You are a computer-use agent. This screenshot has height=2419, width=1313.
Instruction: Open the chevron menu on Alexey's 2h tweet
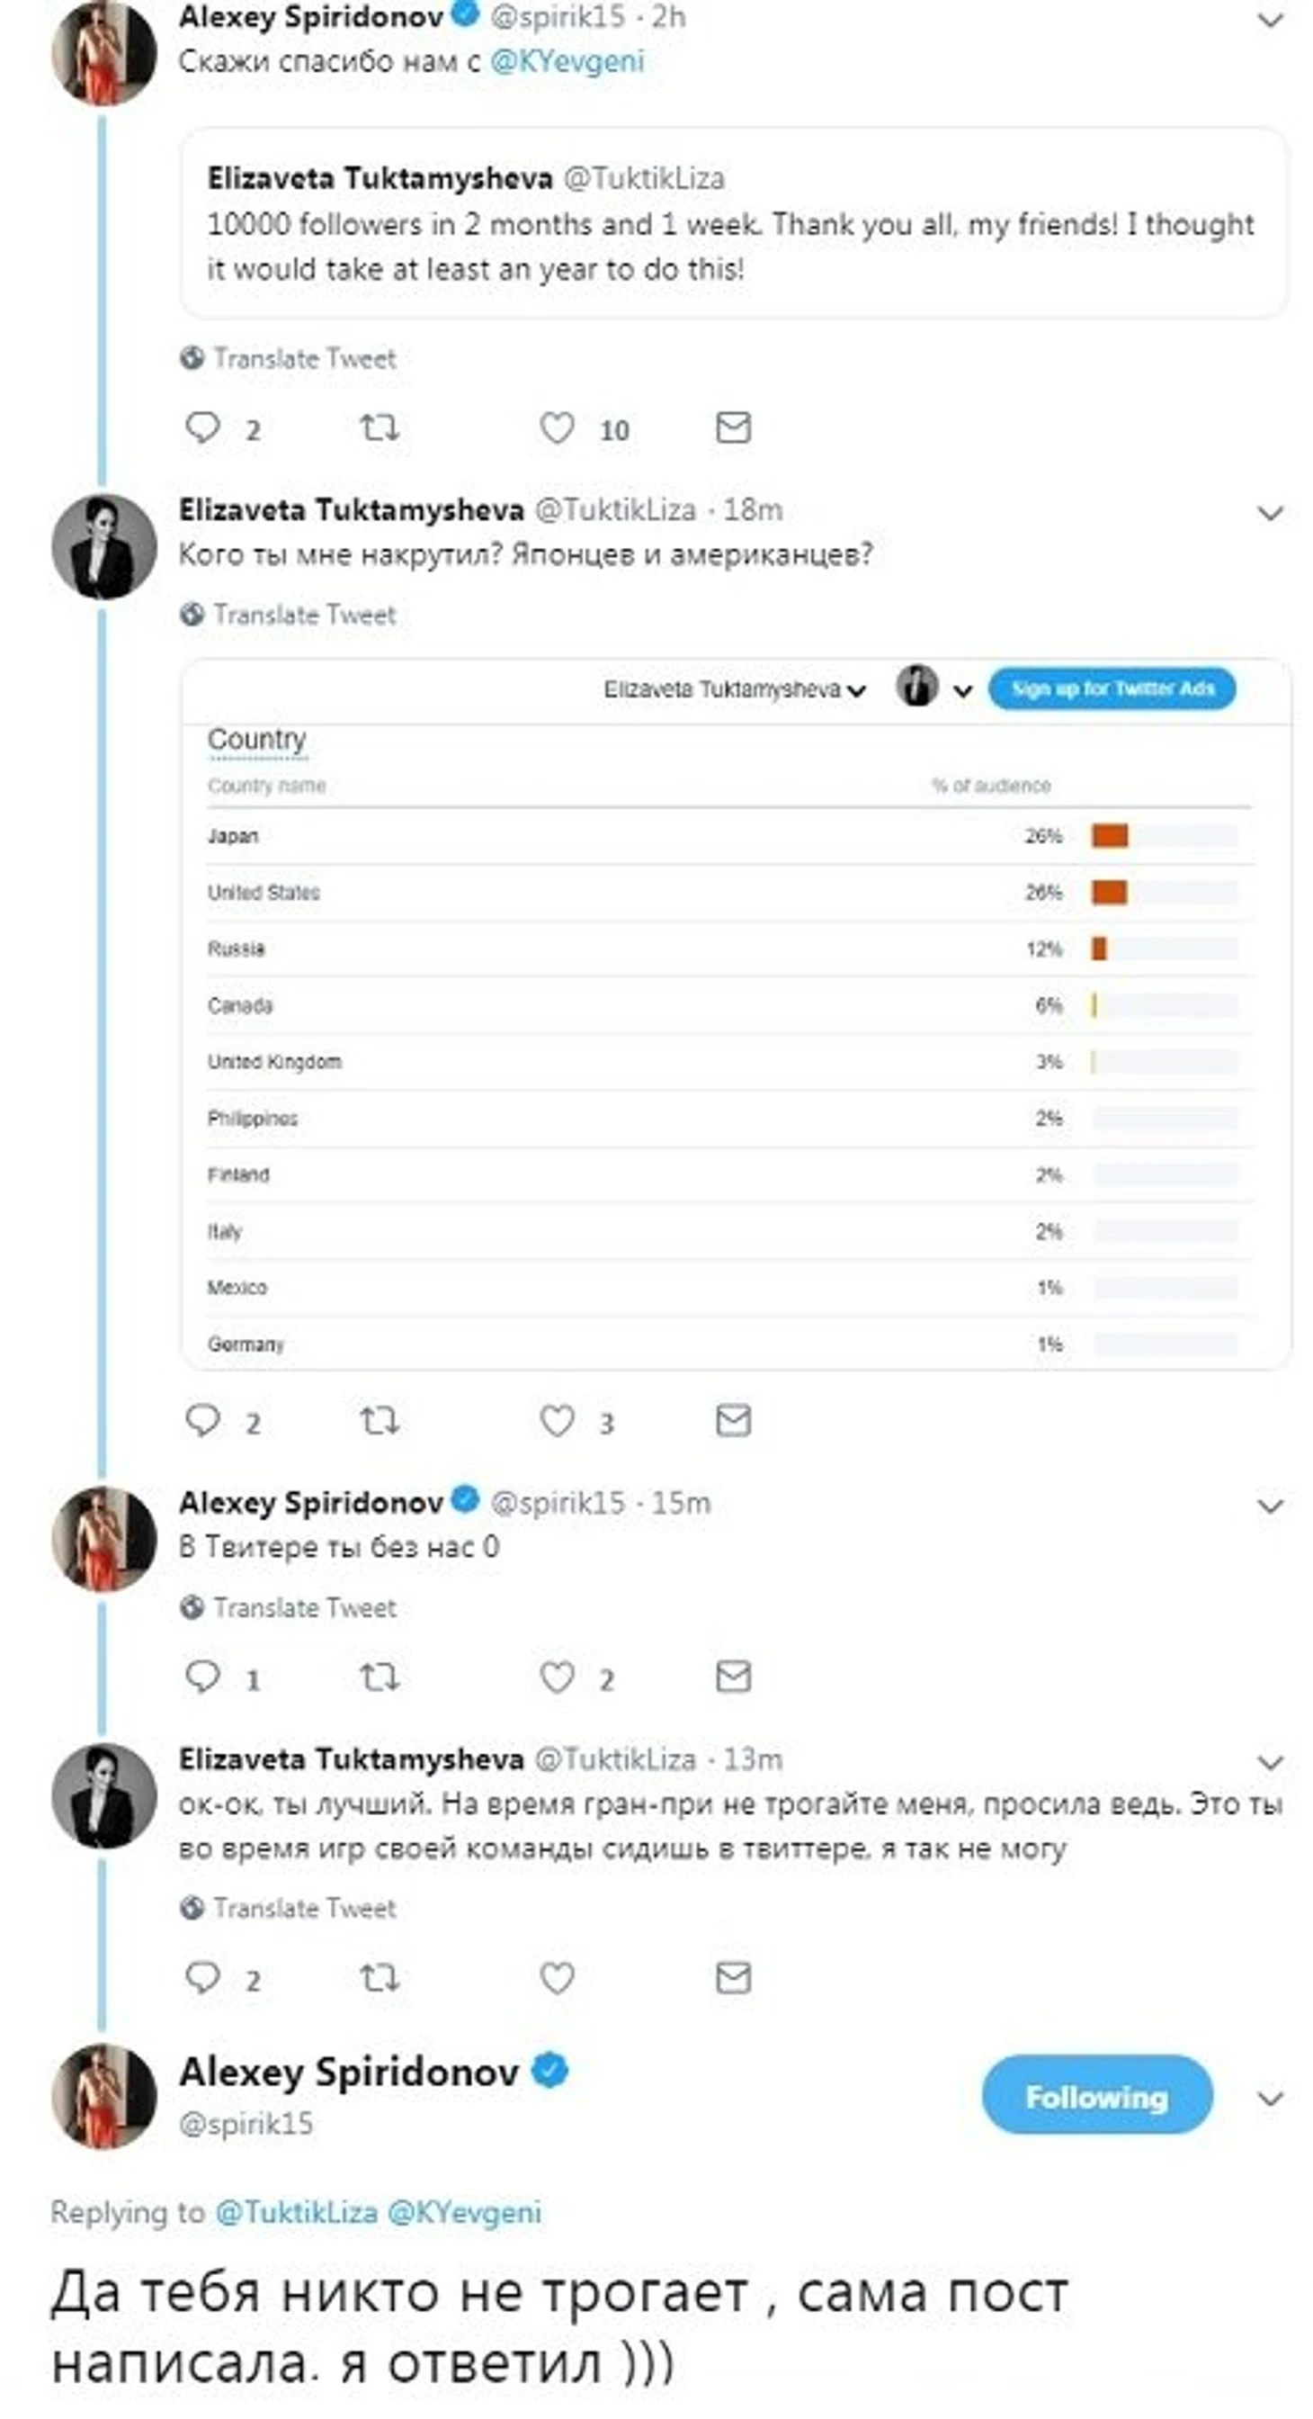coord(1270,21)
